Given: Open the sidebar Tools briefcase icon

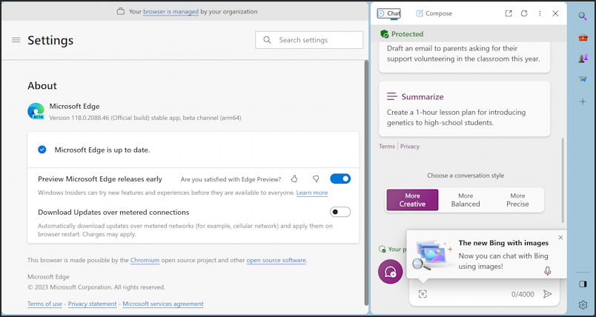Looking at the screenshot, I should (583, 37).
